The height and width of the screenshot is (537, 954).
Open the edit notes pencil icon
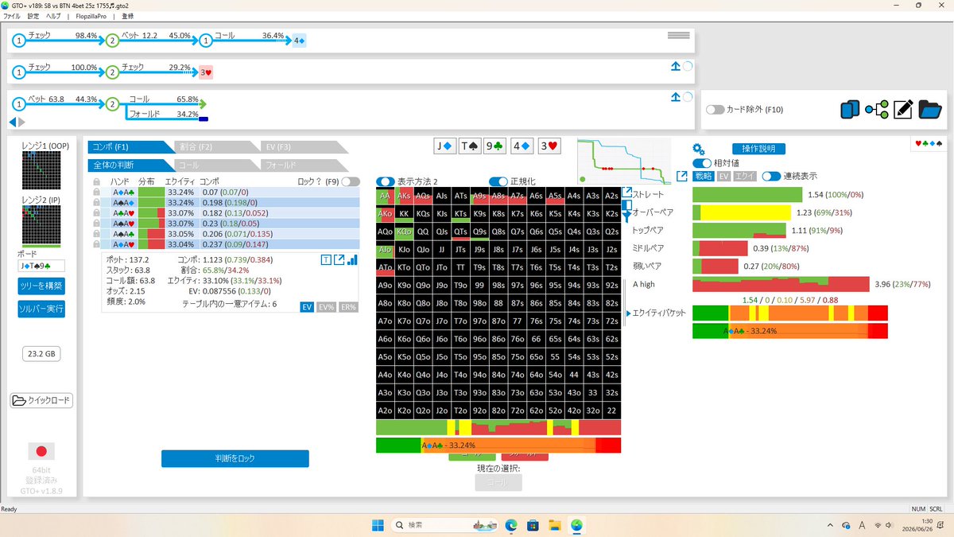tap(902, 109)
